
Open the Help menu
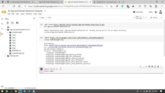coord(40,14)
